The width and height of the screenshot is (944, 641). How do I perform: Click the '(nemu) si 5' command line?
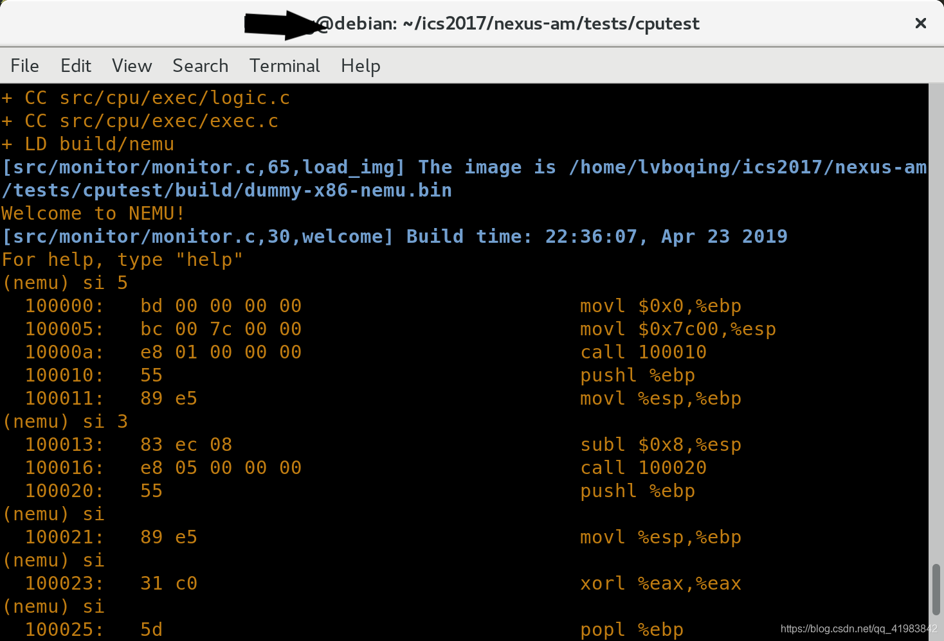(66, 283)
